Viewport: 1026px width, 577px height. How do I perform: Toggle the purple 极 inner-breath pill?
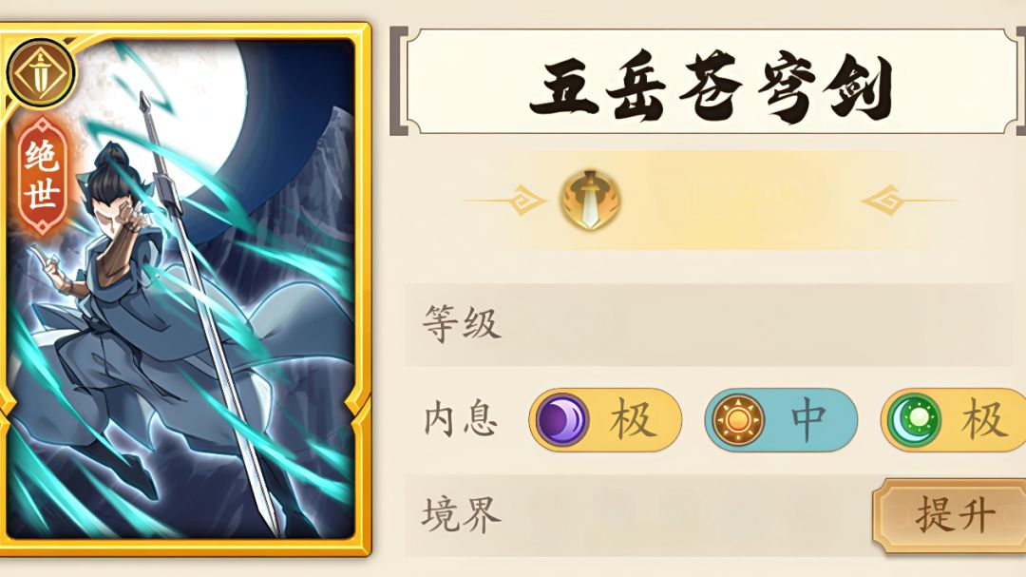point(605,420)
